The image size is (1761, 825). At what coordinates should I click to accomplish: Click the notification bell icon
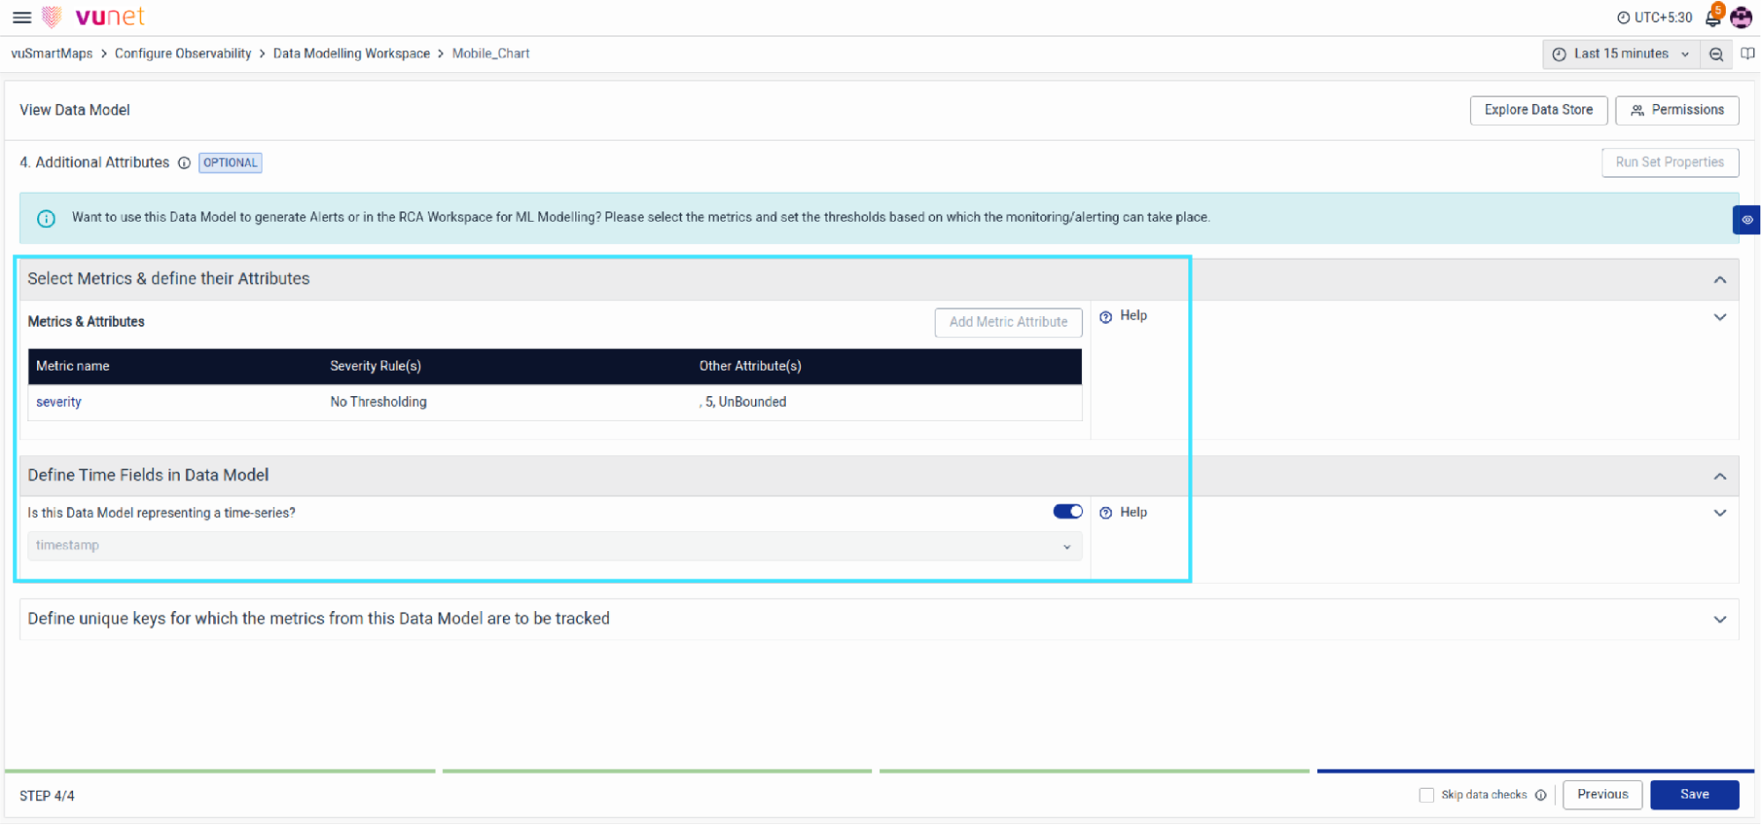(x=1713, y=18)
